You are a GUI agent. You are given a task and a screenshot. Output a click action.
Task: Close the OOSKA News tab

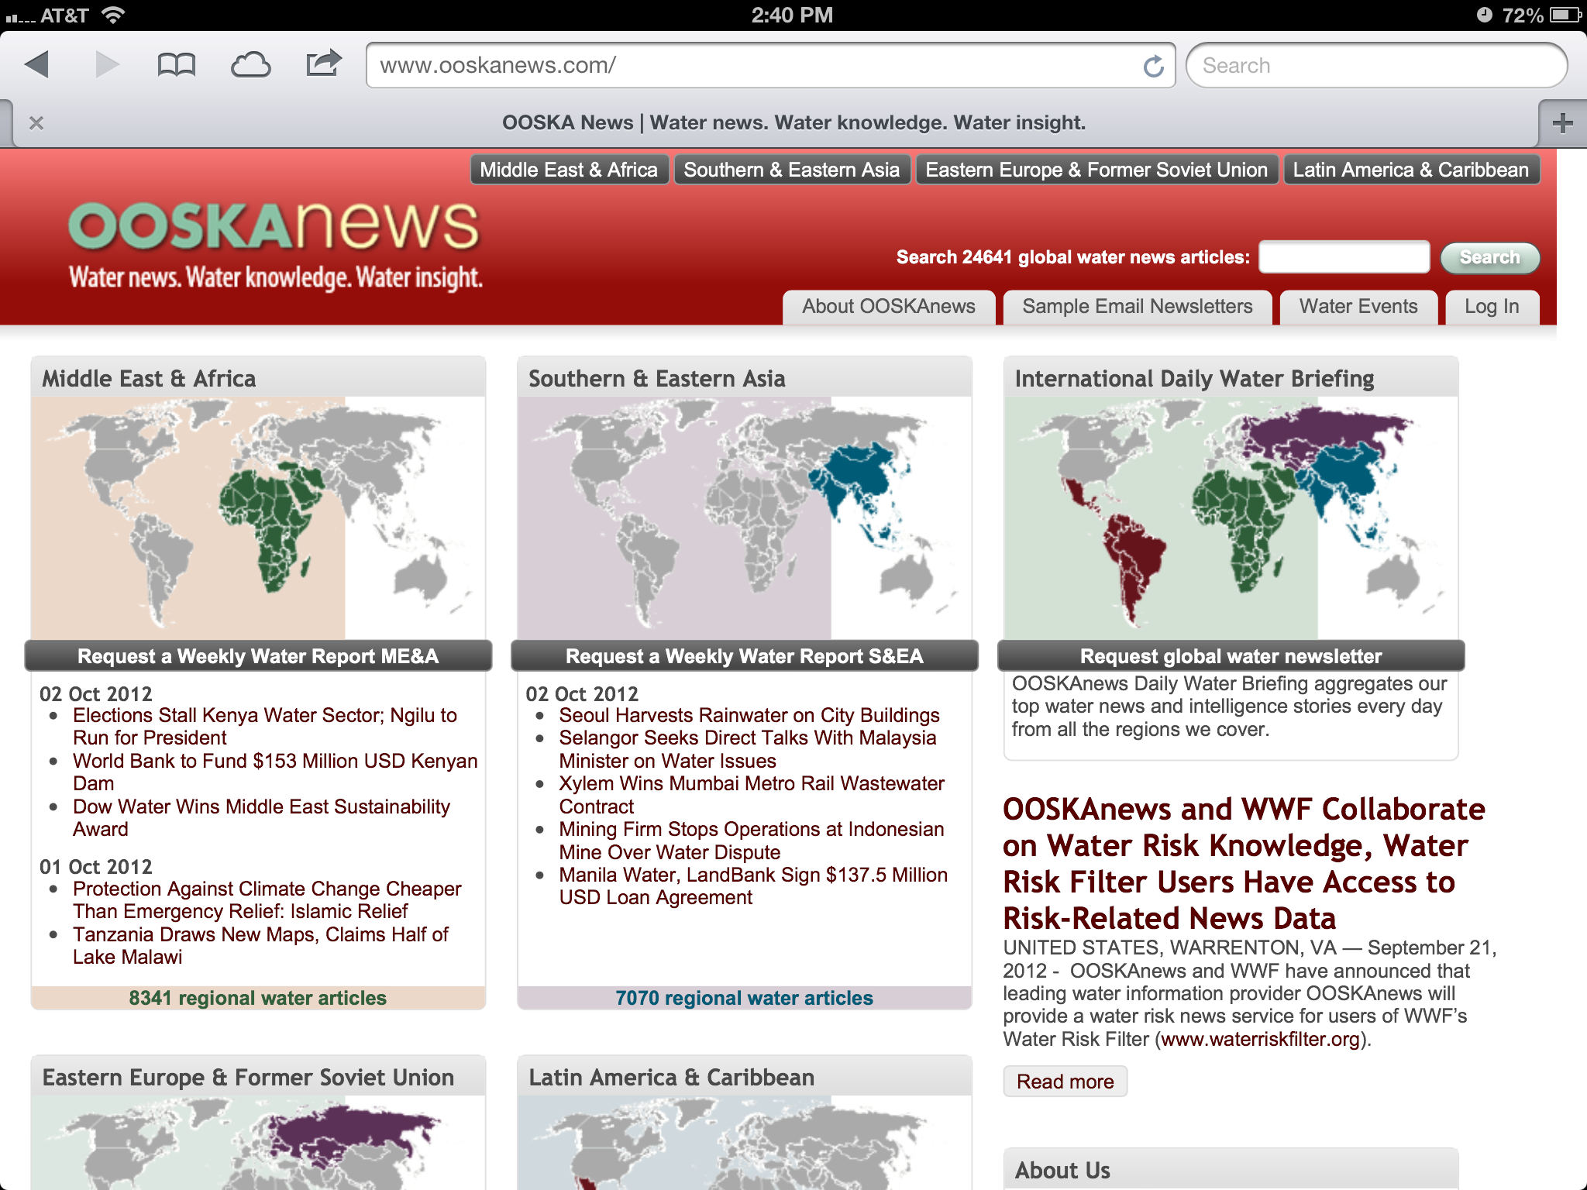[36, 123]
